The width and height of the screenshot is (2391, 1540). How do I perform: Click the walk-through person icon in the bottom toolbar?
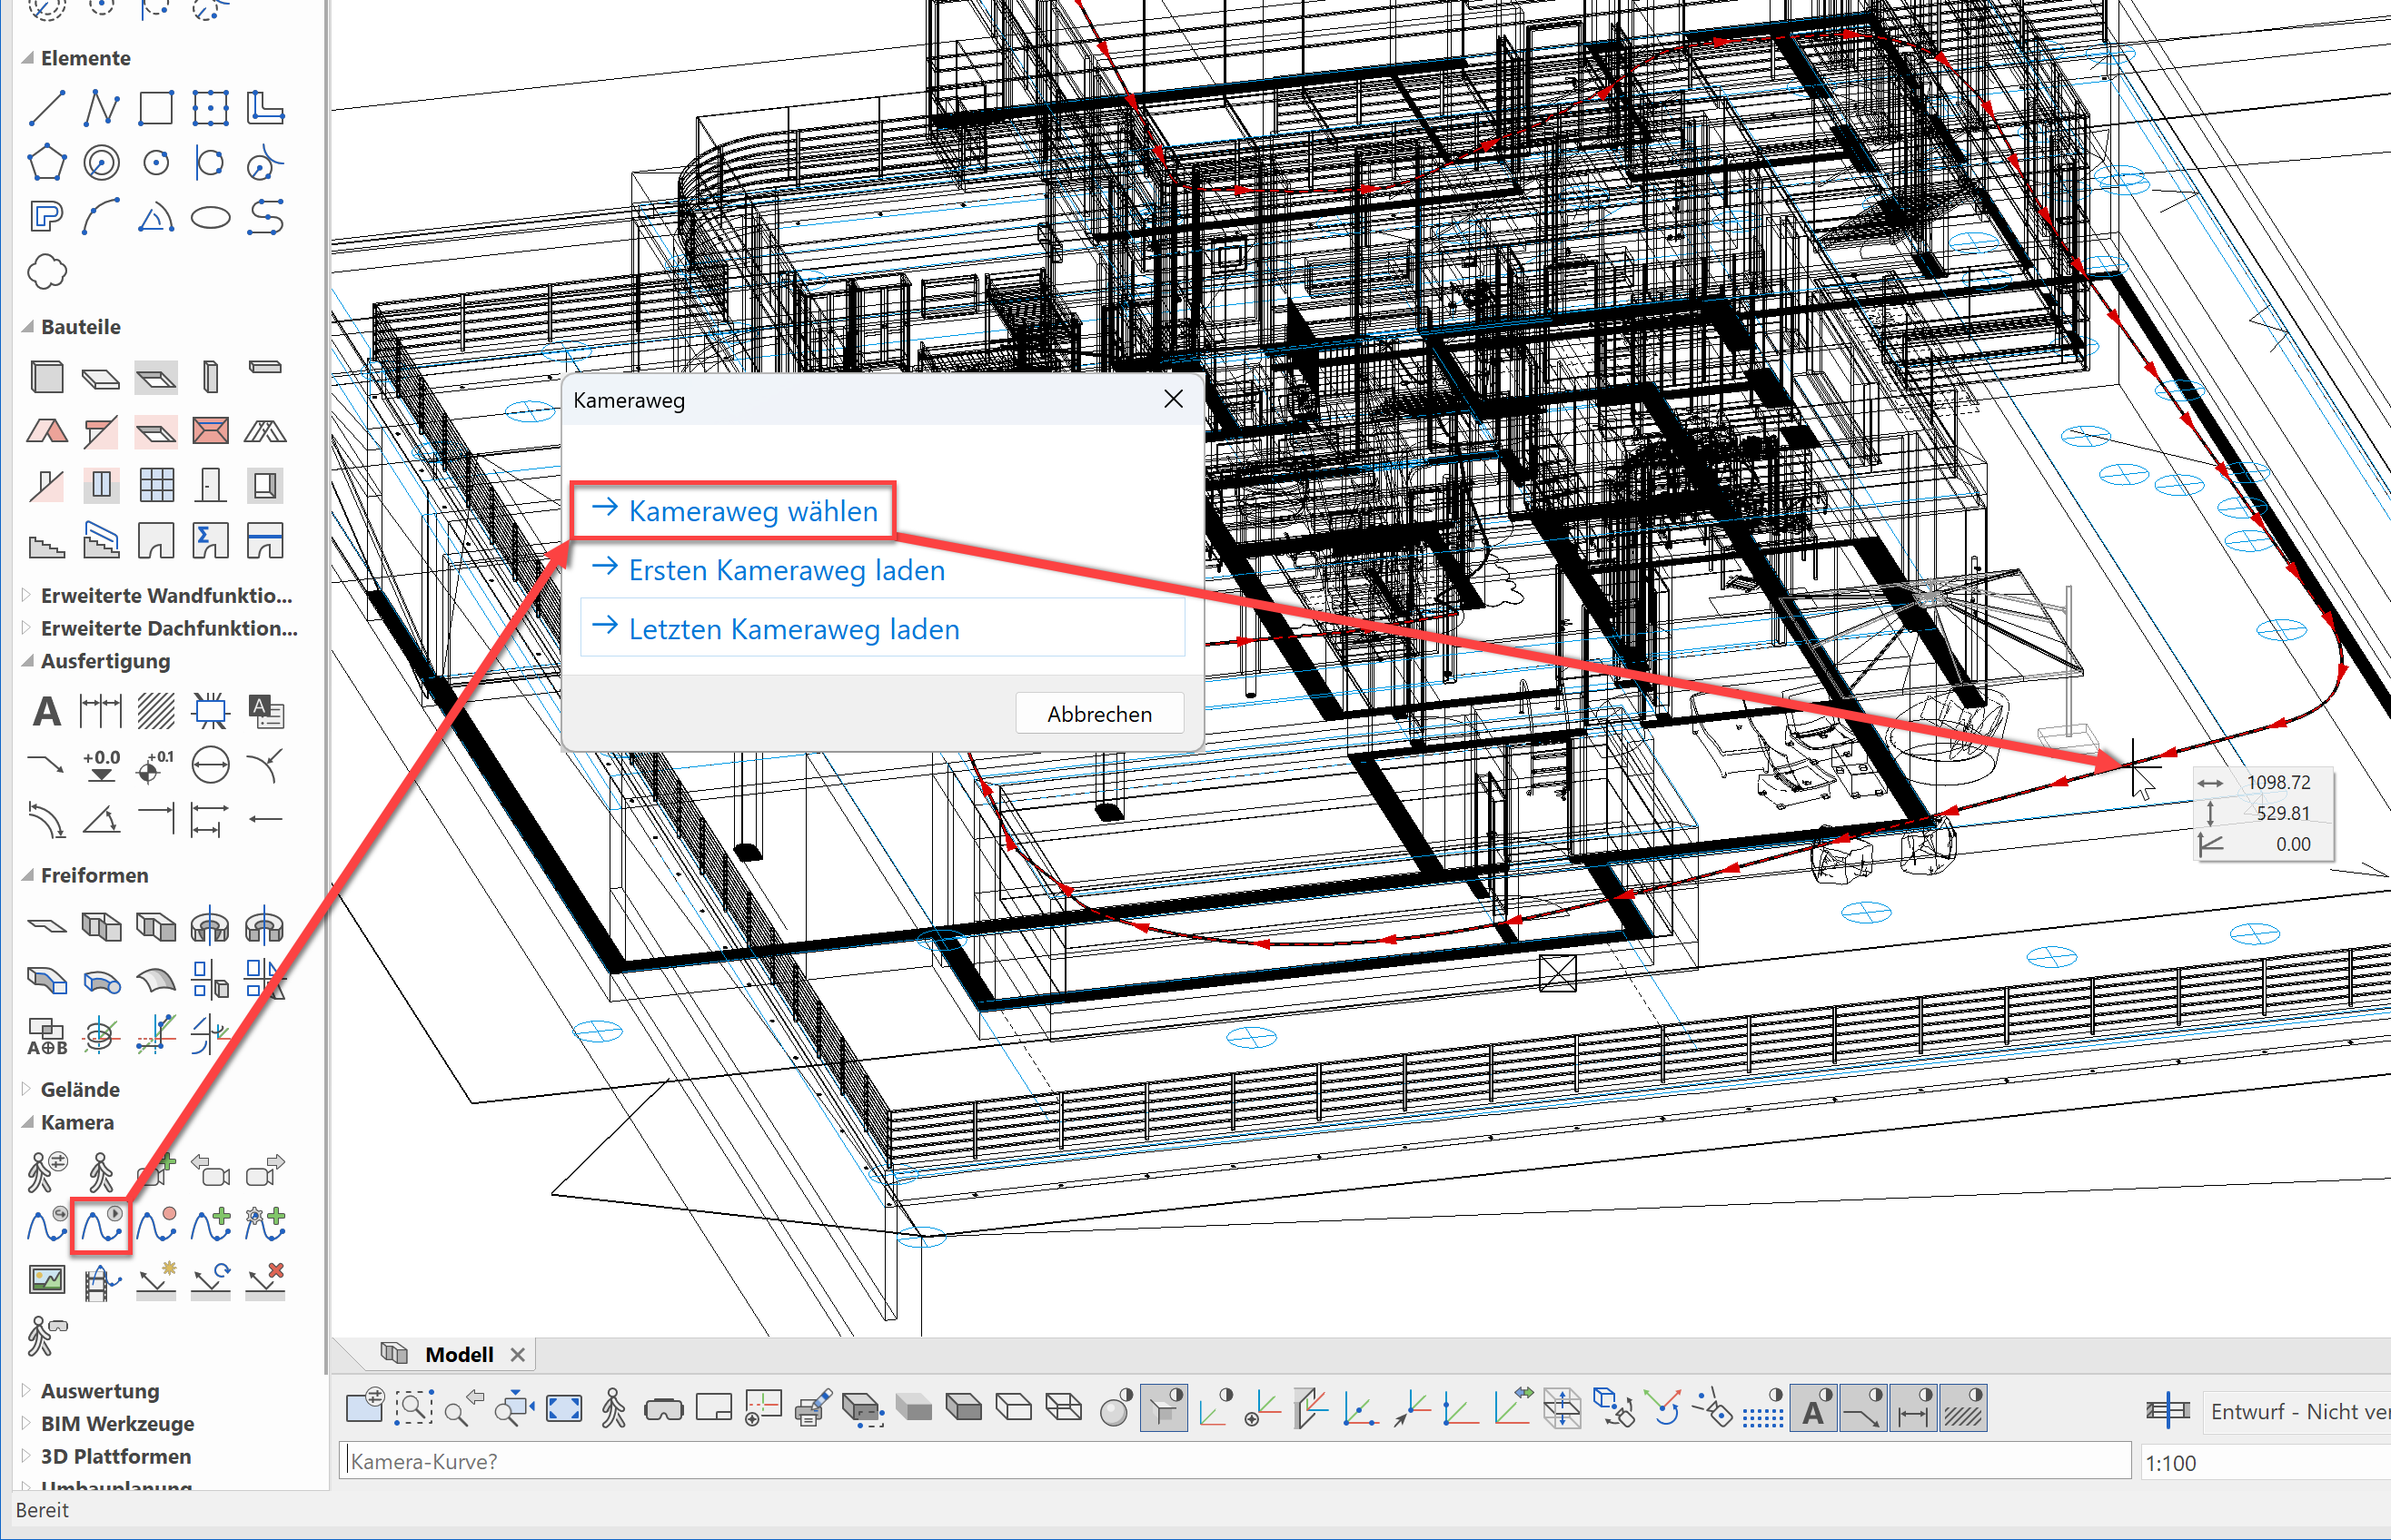pos(613,1408)
